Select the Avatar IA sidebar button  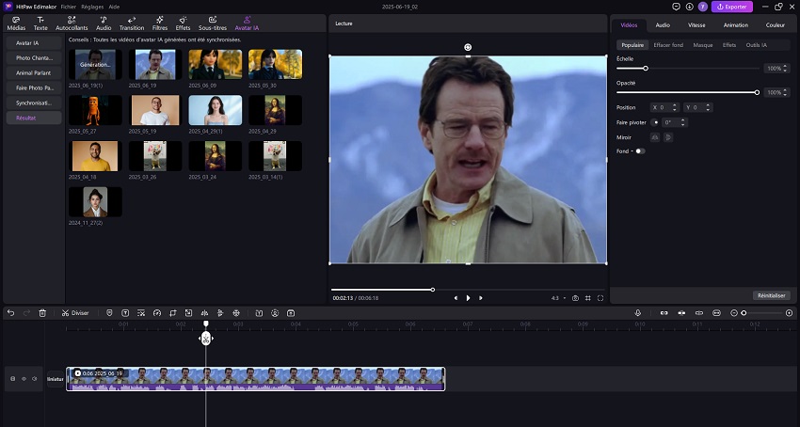pos(34,43)
